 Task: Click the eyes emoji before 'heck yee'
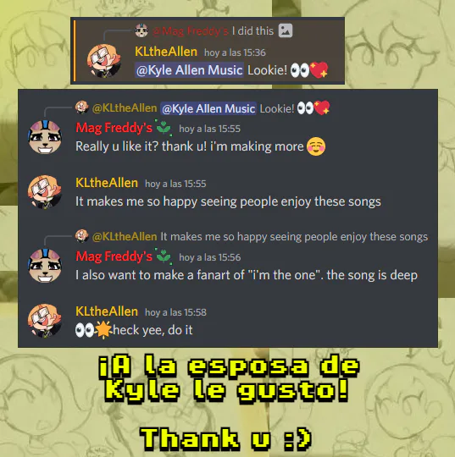point(85,330)
